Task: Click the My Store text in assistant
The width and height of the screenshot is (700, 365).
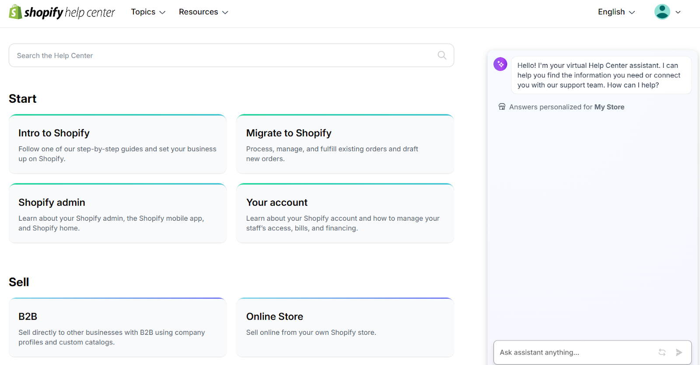Action: click(x=609, y=107)
